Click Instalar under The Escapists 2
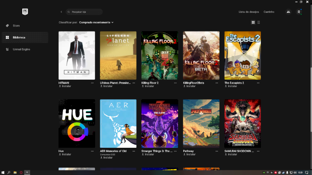The image size is (312, 175). 231,86
